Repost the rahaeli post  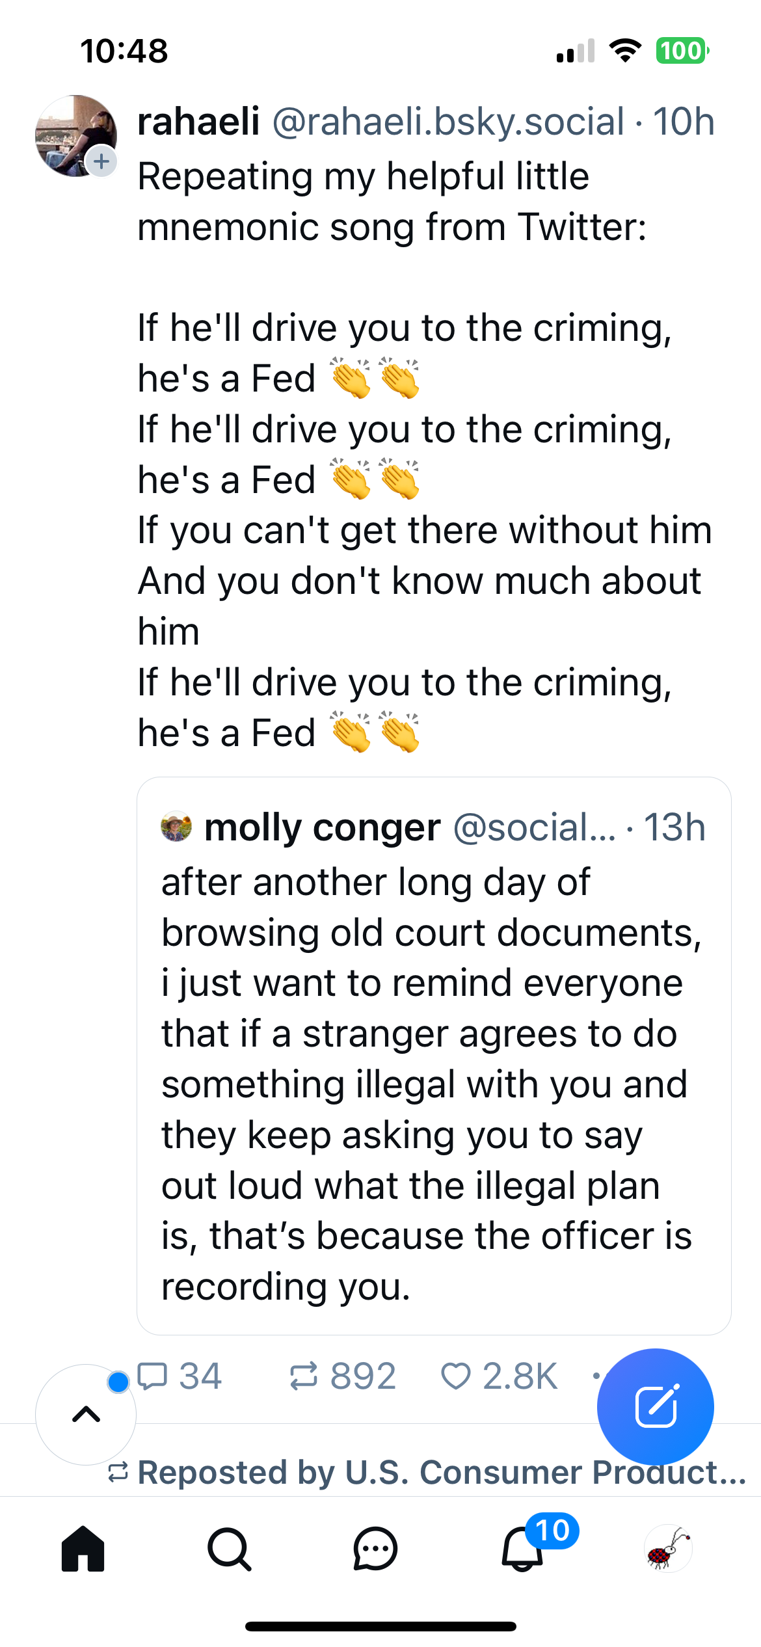(303, 1376)
